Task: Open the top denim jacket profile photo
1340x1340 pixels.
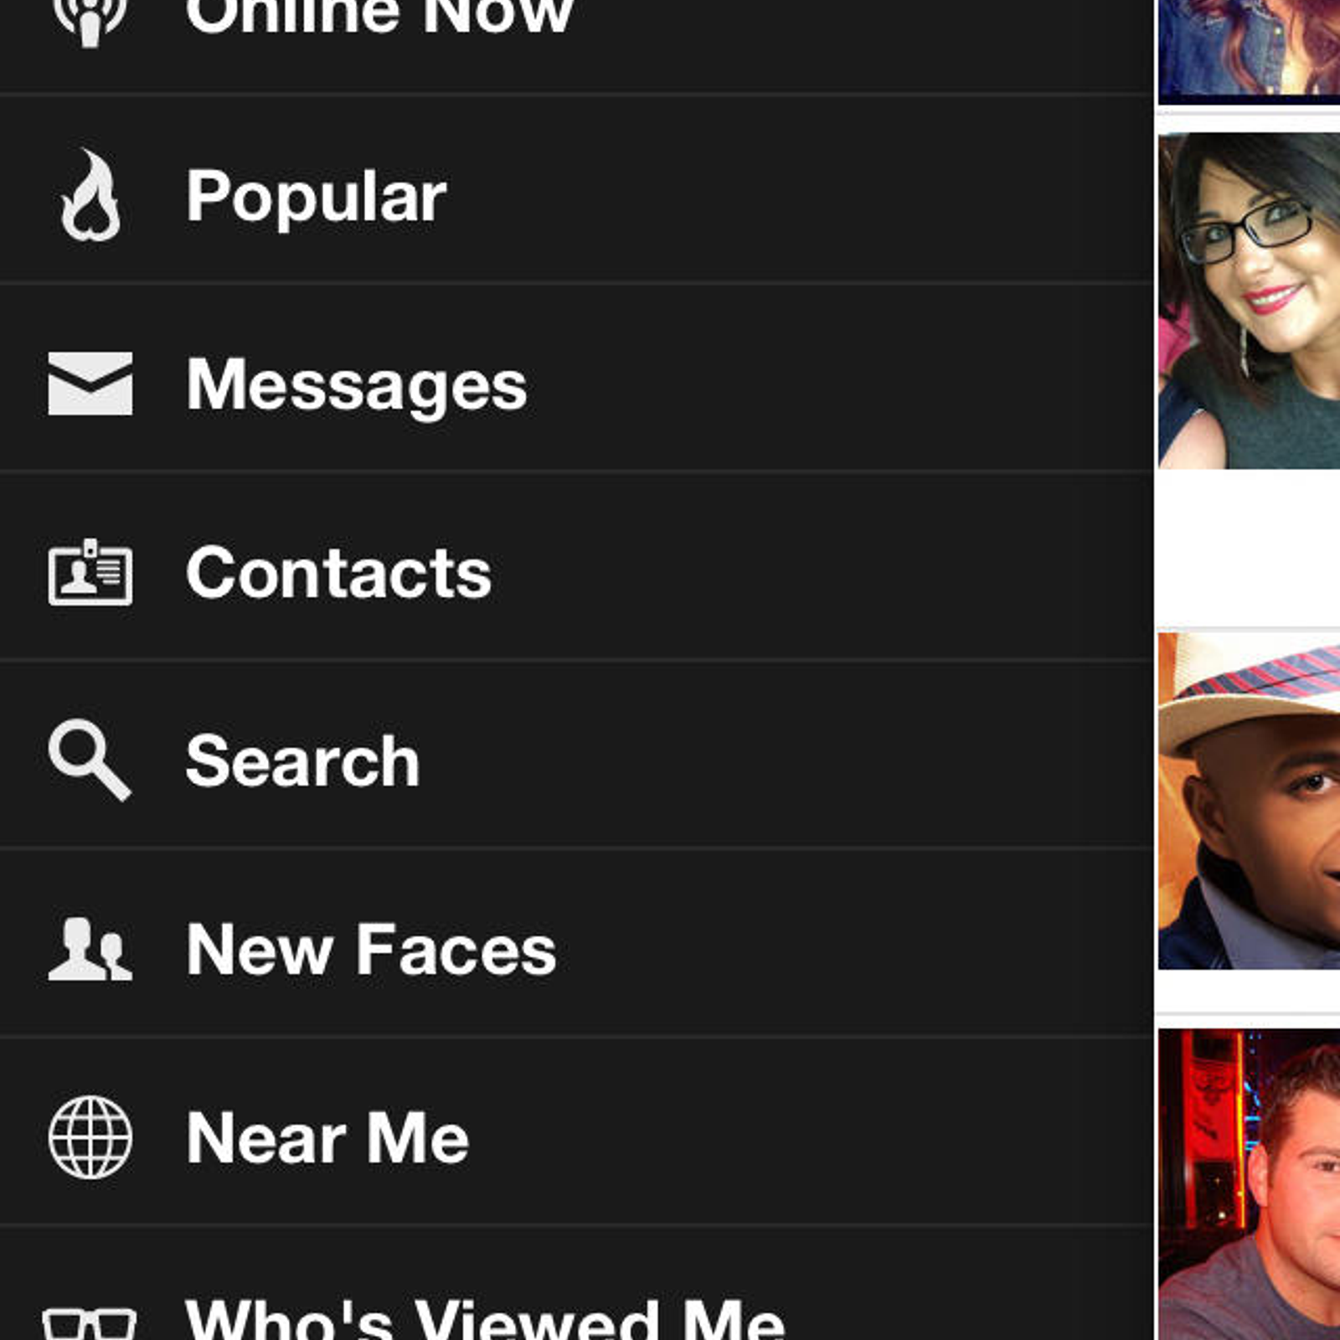Action: (x=1249, y=52)
